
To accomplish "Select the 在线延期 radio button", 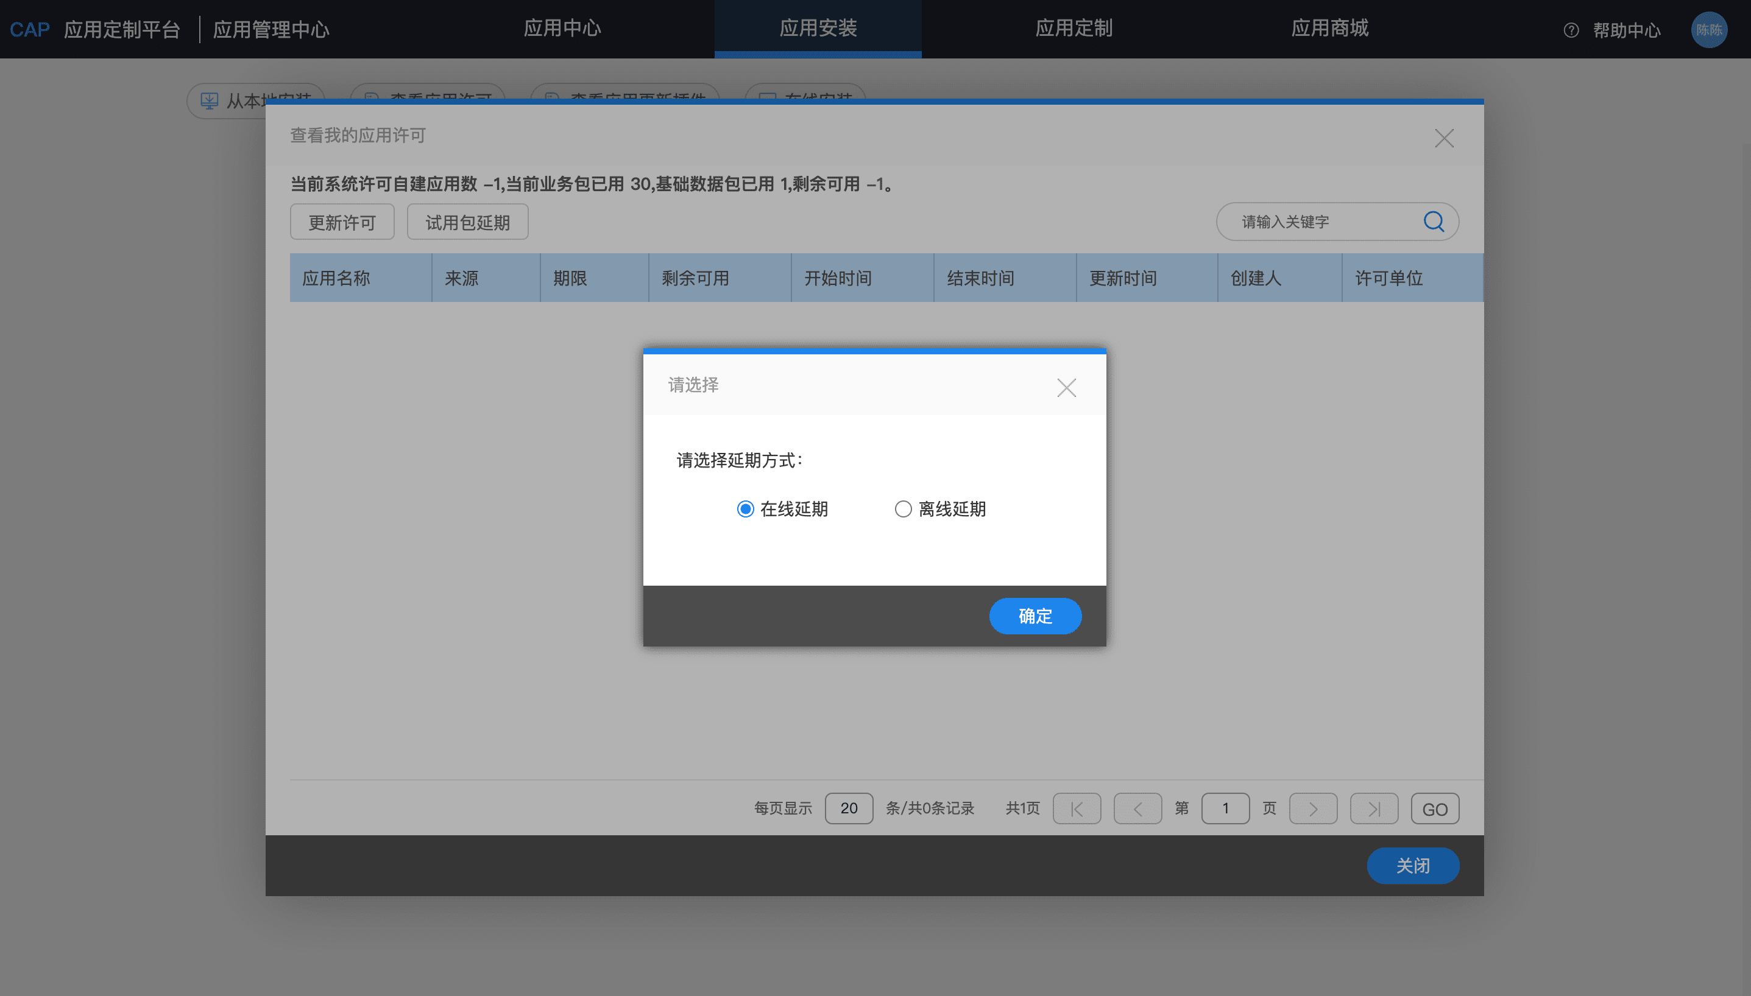I will [x=746, y=509].
